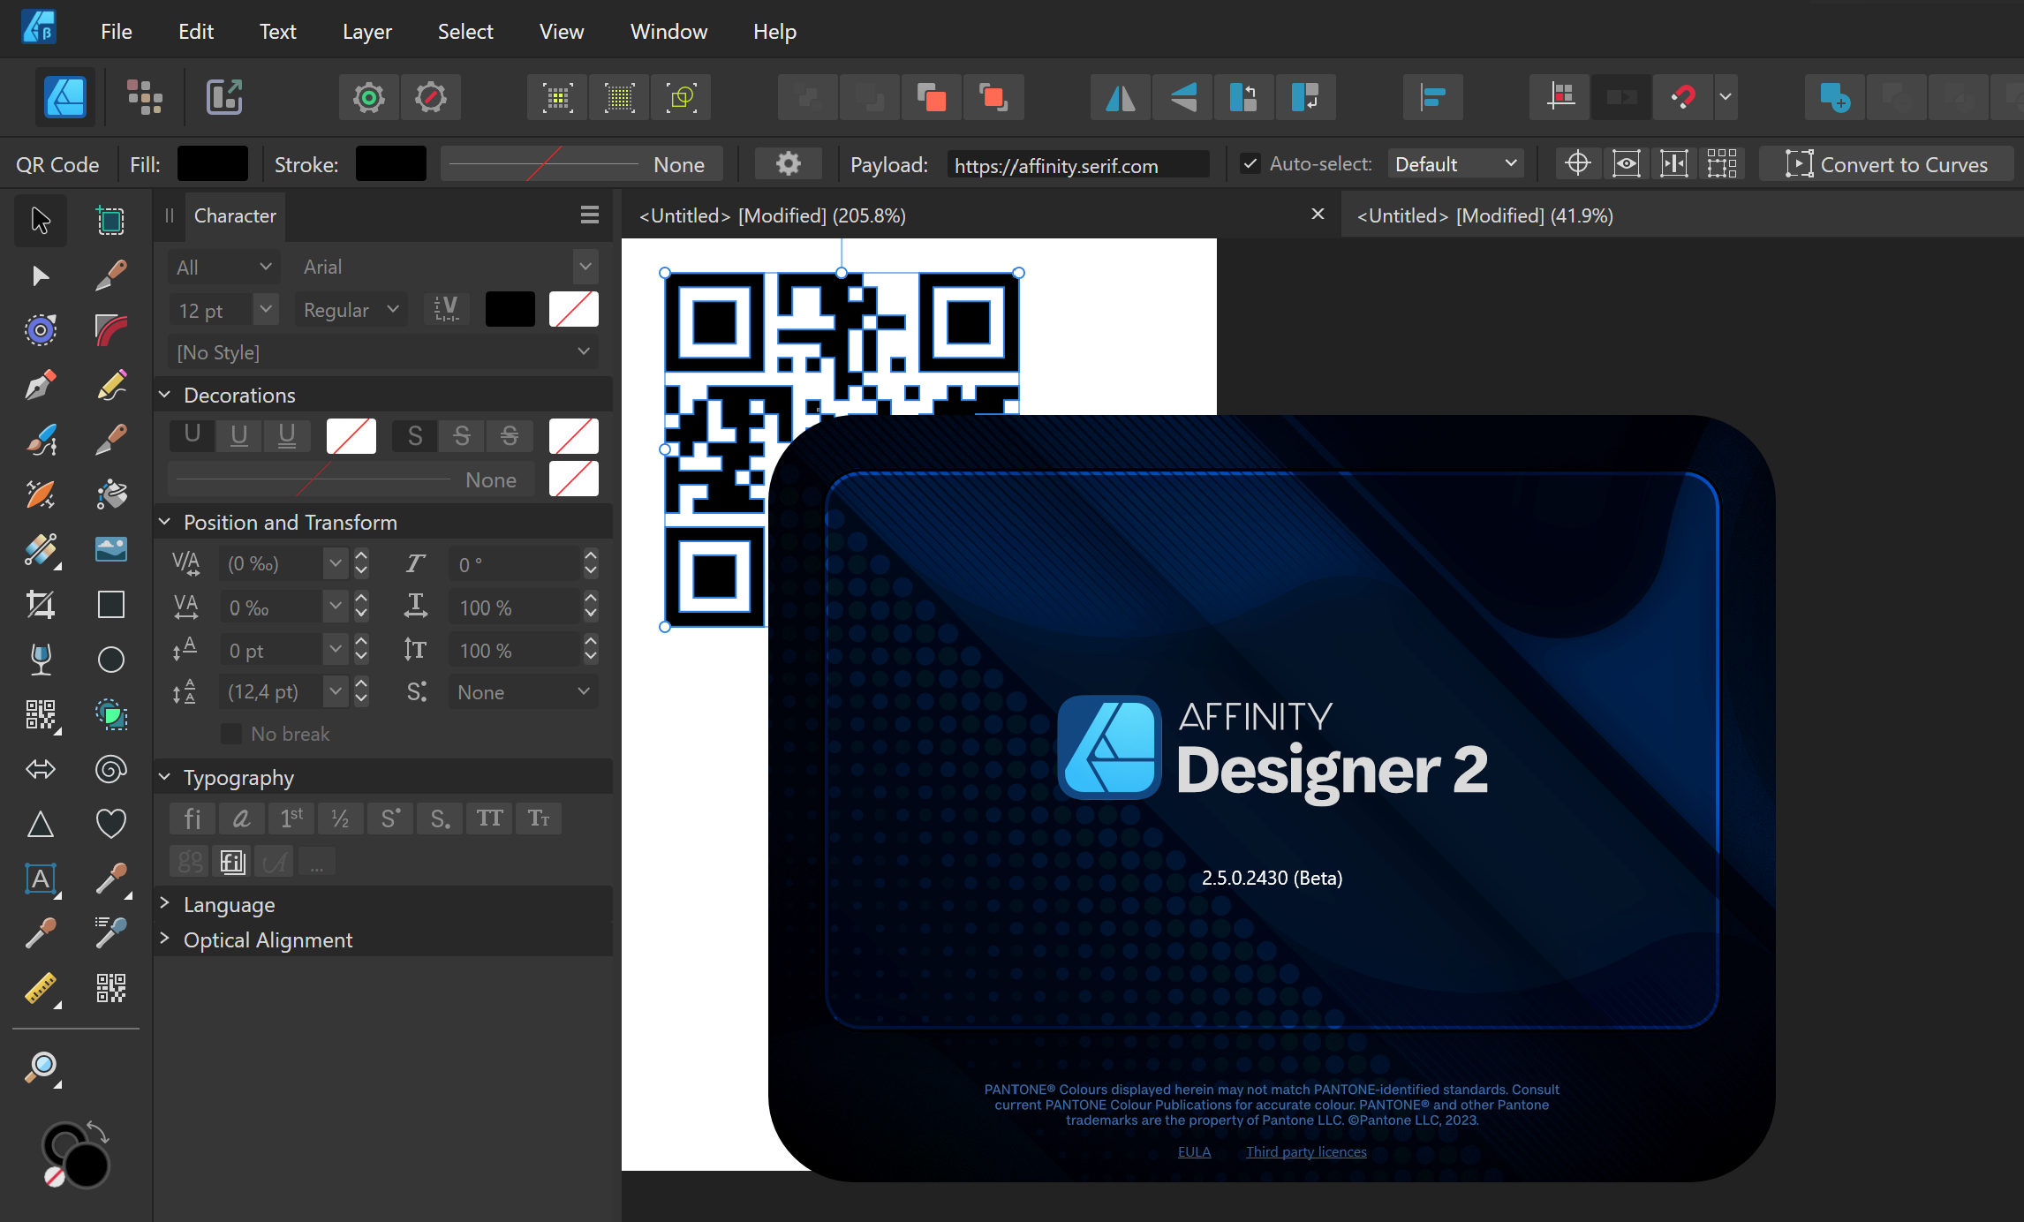Close the 205.8% document tab
Screen dimensions: 2024x1222
1318,215
